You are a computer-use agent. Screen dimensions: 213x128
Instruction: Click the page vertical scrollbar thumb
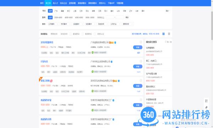pyautogui.click(x=212, y=26)
